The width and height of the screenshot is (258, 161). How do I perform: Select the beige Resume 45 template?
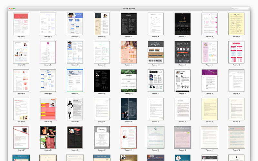pyautogui.click(x=236, y=137)
